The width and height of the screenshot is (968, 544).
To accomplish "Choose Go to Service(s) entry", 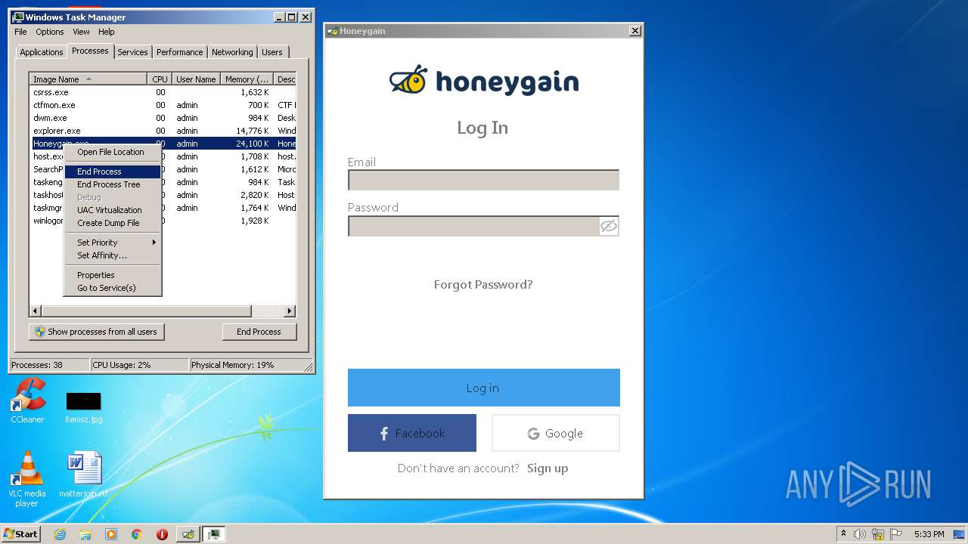I will (113, 288).
